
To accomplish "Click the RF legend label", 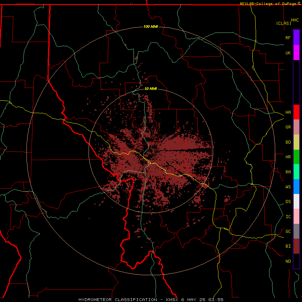I will pos(288,38).
